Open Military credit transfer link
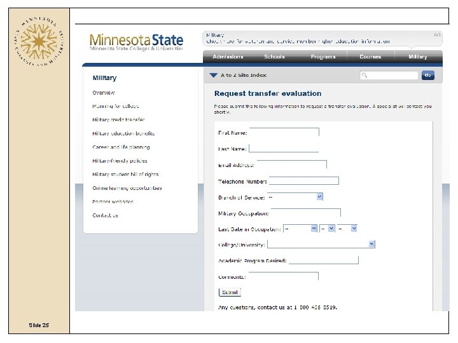Image resolution: width=458 pixels, height=343 pixels. click(x=118, y=119)
